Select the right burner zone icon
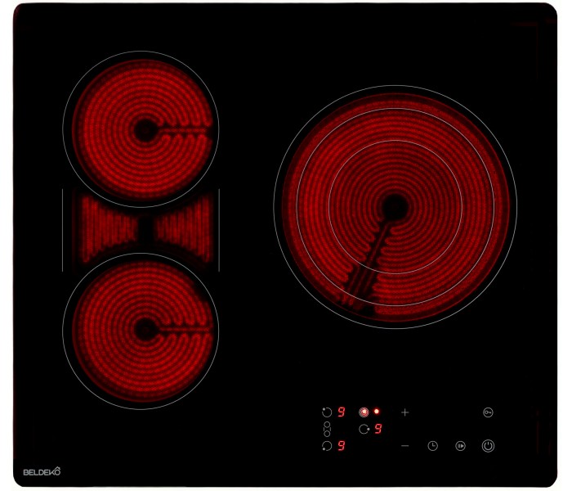 (x=364, y=429)
